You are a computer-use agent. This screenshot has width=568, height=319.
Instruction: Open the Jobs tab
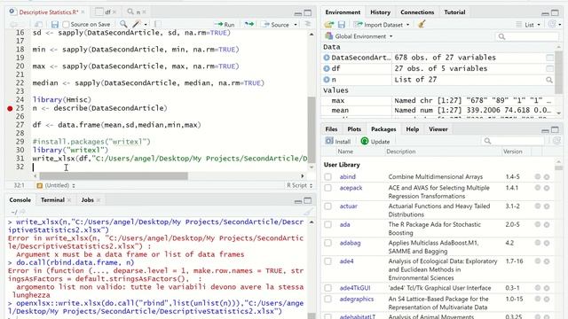87,200
